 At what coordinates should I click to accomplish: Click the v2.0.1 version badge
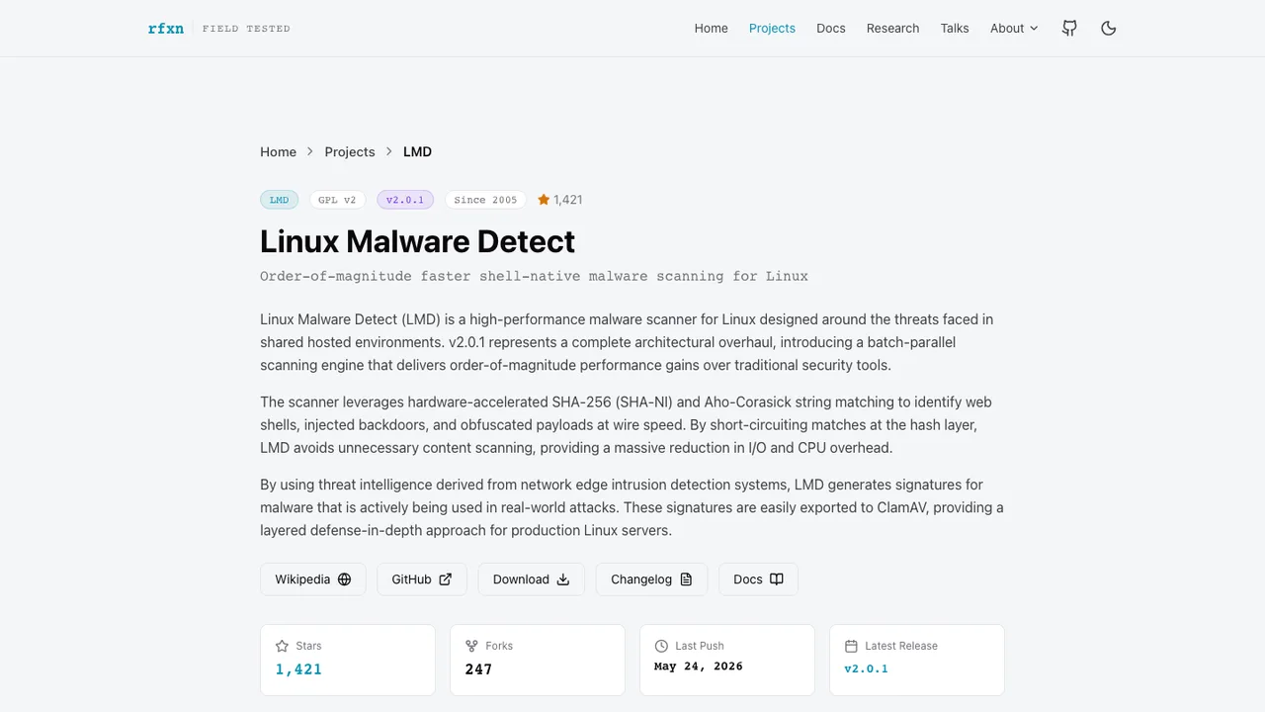click(x=405, y=200)
